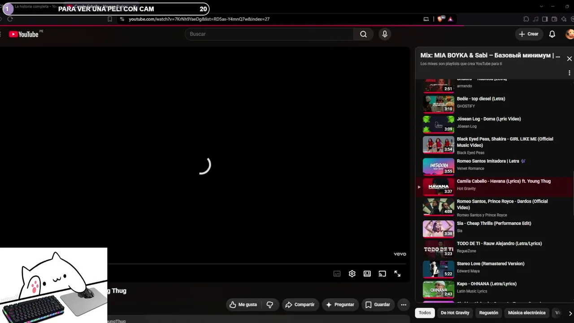Play Stereo Love thumbnail
The width and height of the screenshot is (574, 323).
point(439,269)
